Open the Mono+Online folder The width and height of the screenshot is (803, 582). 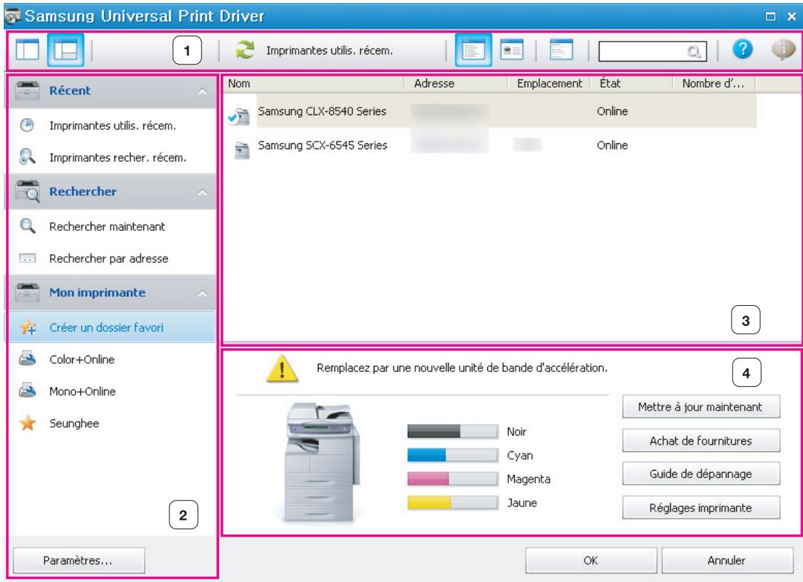82,391
